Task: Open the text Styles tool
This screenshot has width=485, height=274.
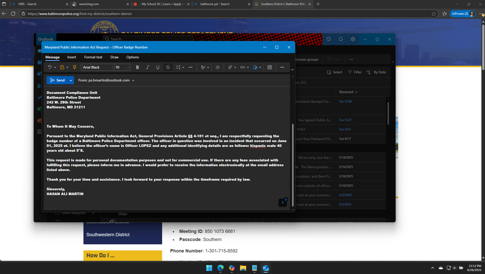Action: click(203, 67)
